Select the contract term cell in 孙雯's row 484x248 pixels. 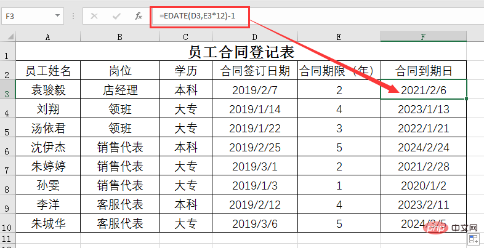339,185
